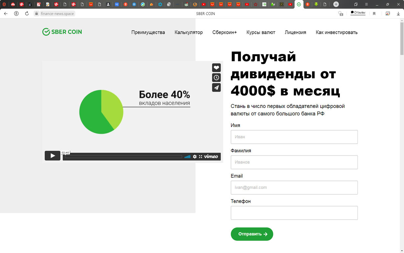
Task: Click the Имя input field
Action: coord(294,137)
